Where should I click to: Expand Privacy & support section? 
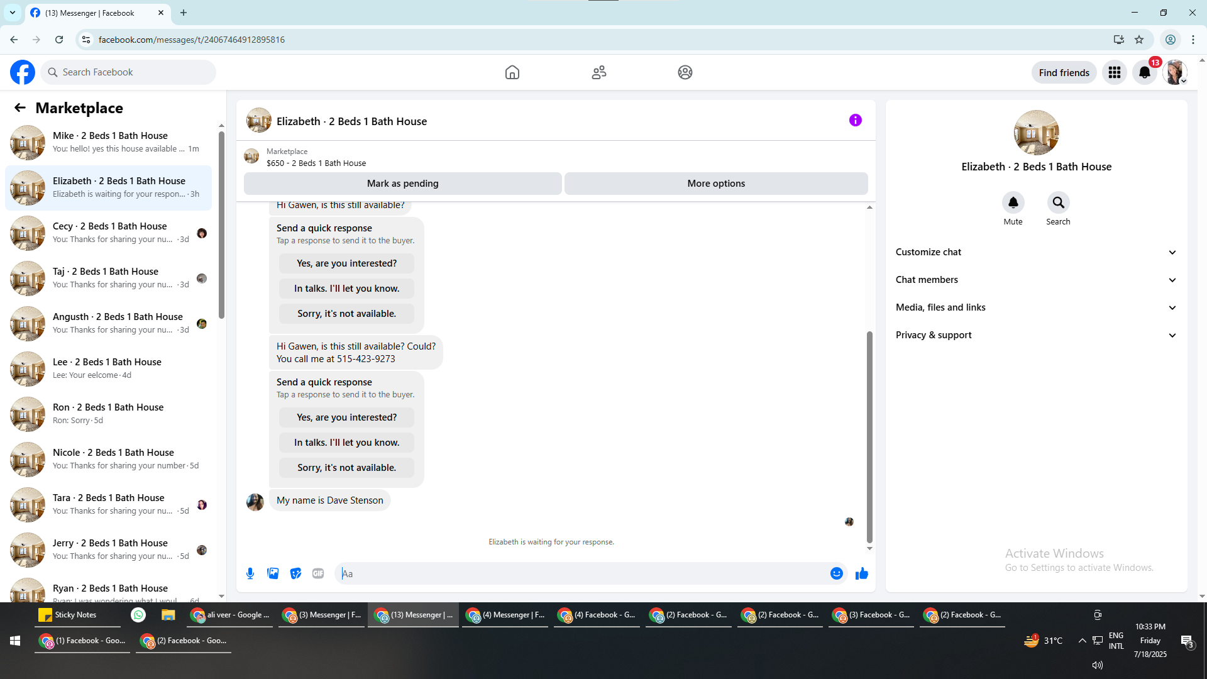tap(1035, 335)
